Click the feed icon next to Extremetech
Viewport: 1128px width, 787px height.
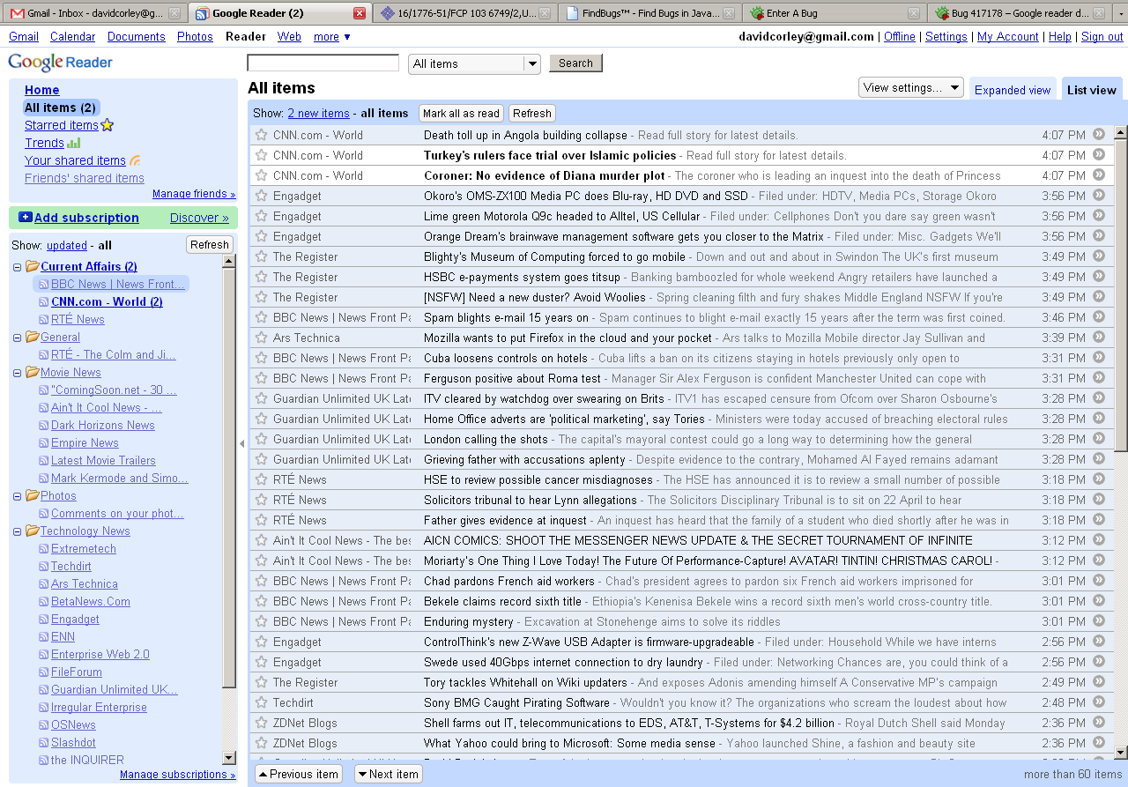44,549
